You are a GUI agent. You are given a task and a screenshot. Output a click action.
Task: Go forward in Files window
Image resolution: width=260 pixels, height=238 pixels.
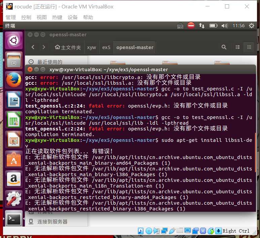(x=44, y=47)
